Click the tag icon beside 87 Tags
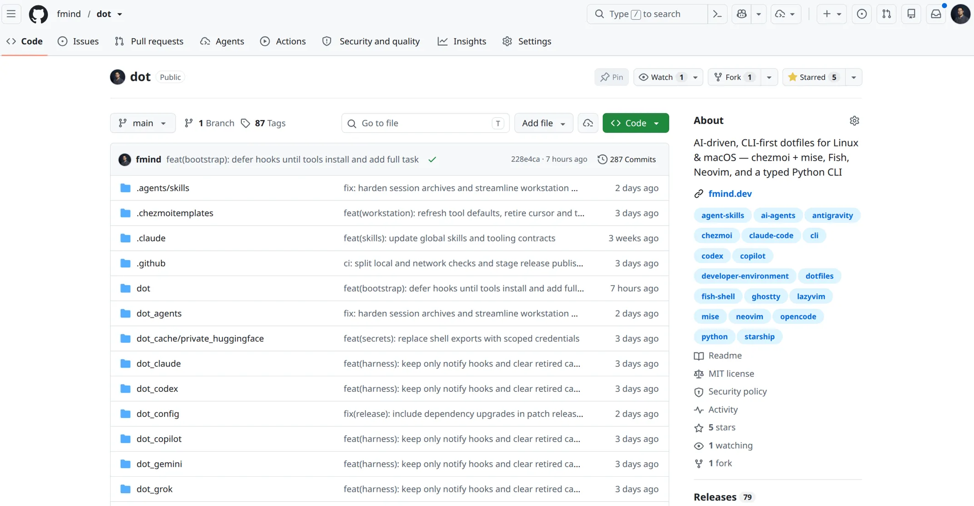 click(246, 123)
